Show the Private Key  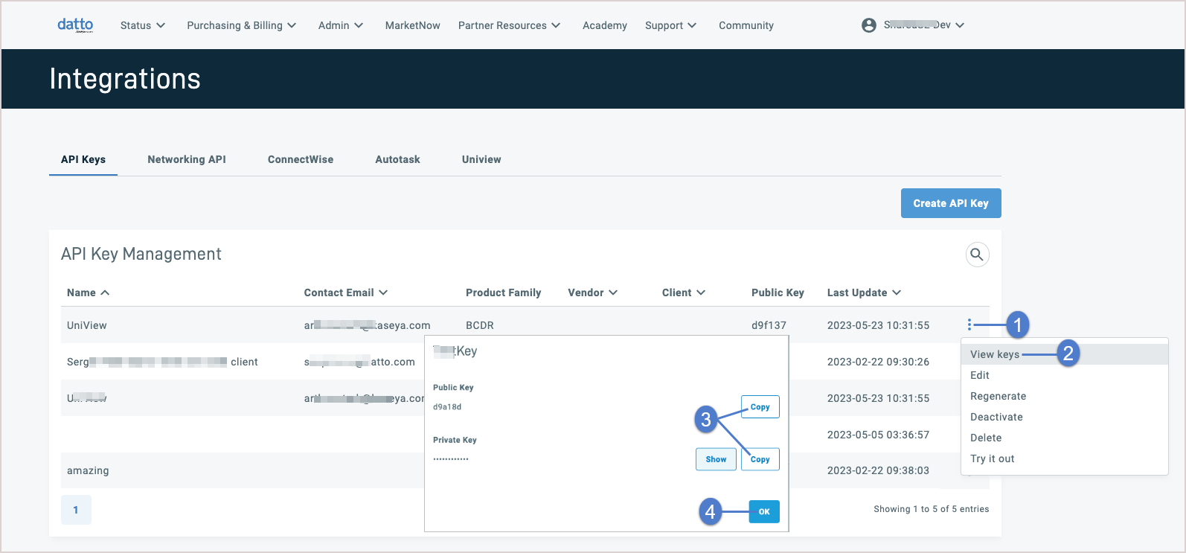pyautogui.click(x=716, y=459)
